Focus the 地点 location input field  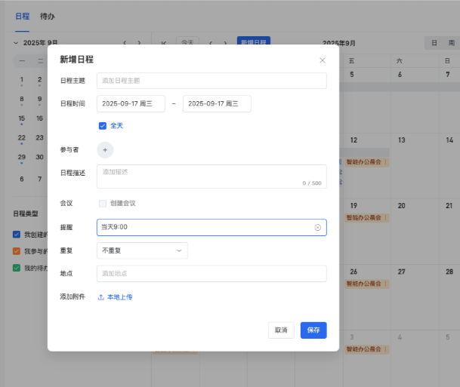click(211, 274)
